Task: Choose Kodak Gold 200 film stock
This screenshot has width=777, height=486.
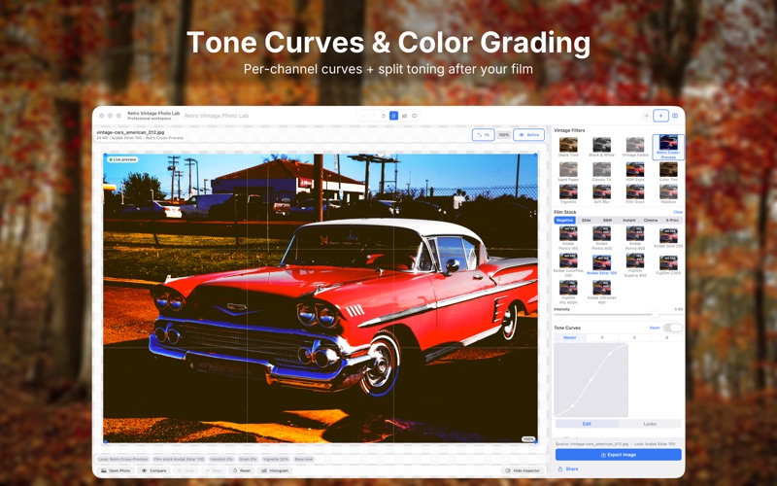Action: [x=668, y=238]
